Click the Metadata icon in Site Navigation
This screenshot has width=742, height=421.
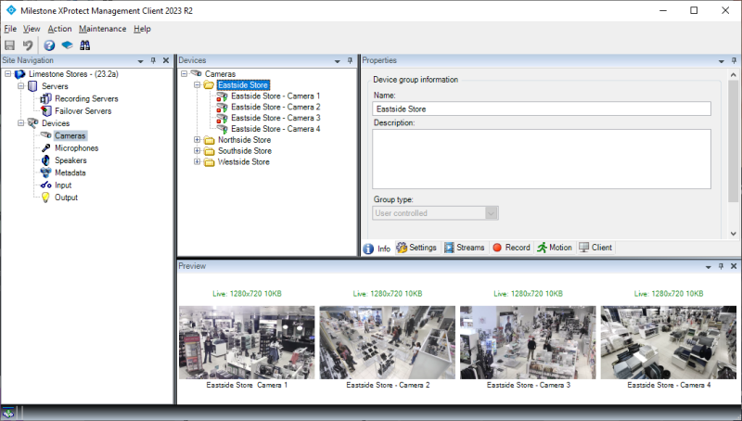pos(45,172)
